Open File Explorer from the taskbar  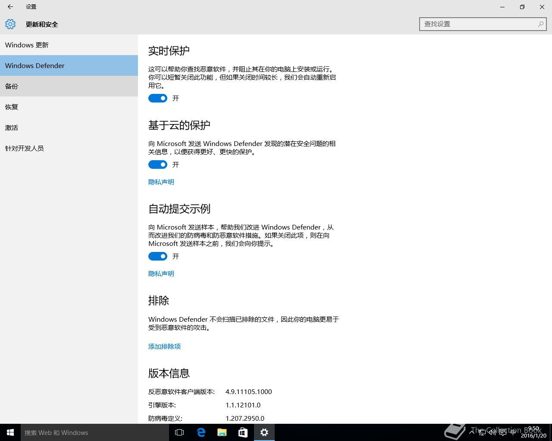coord(222,432)
